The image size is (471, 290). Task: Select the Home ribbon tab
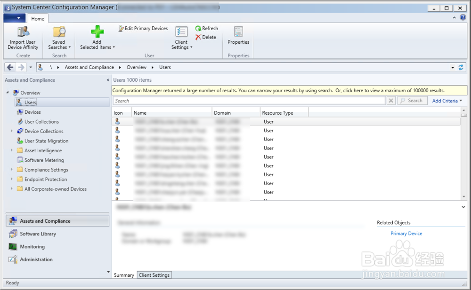tap(38, 19)
